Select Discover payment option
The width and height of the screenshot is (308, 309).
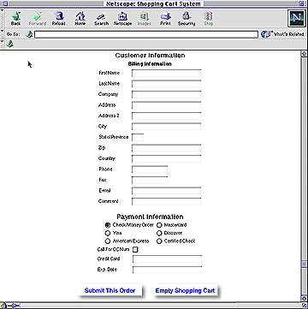(x=159, y=233)
